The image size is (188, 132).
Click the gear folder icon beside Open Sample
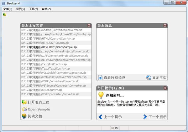coord(24,109)
